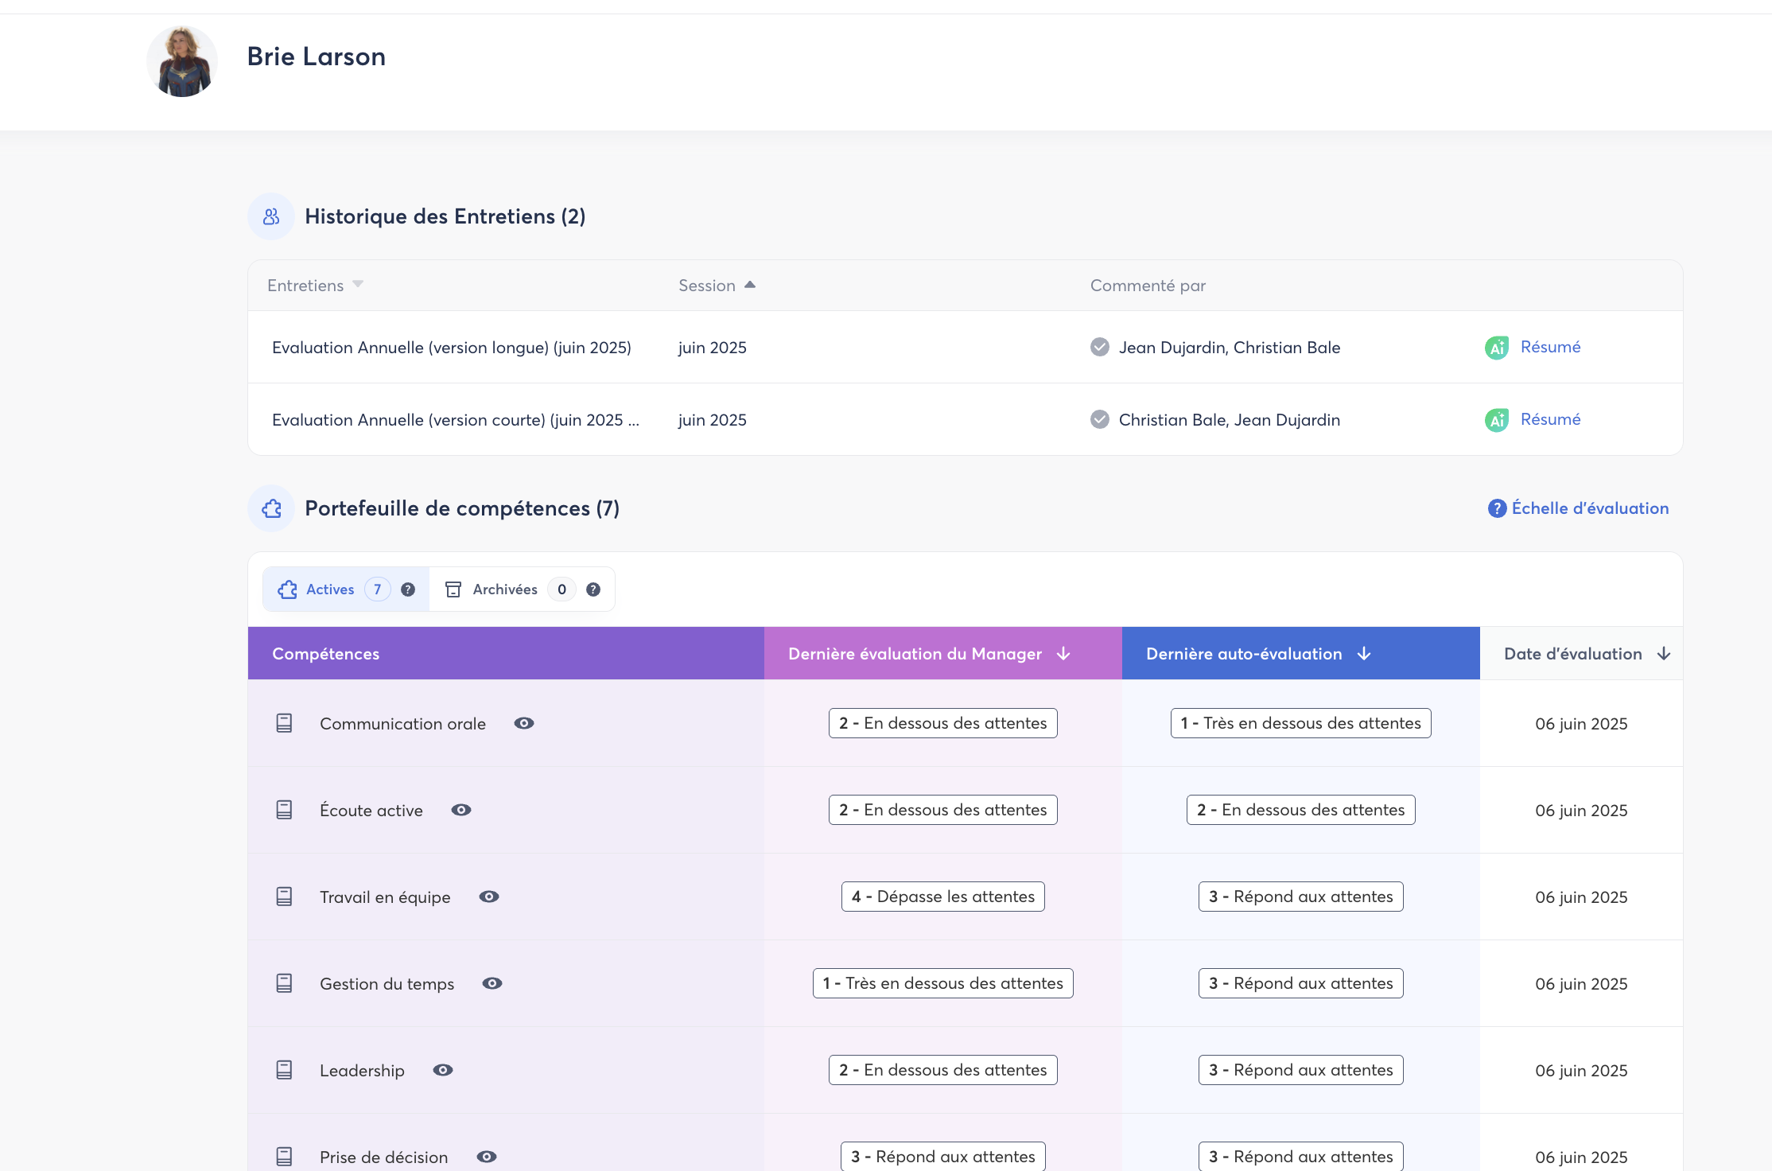Open Résumé for Evaluation Annuelle version longue

1550,347
